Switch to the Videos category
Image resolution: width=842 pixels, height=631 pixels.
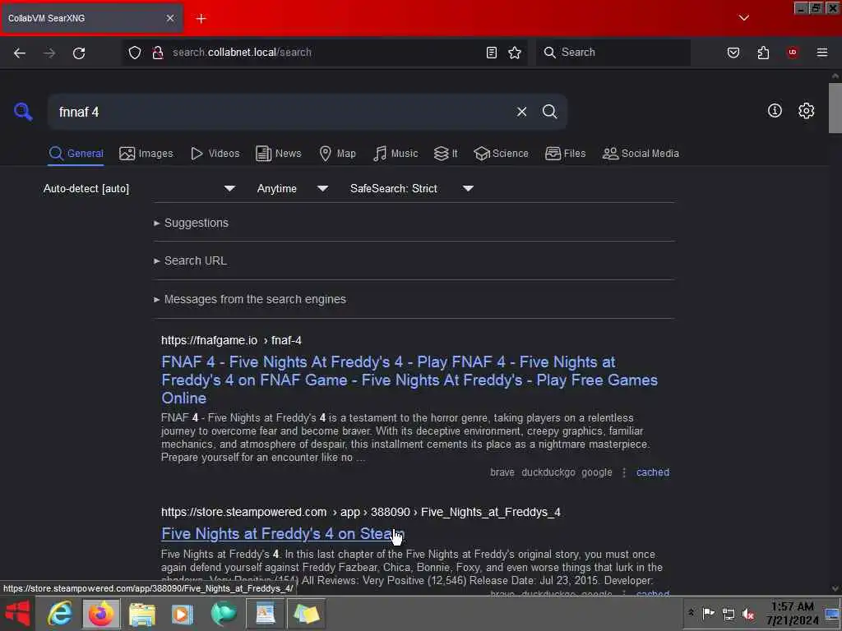pos(215,154)
